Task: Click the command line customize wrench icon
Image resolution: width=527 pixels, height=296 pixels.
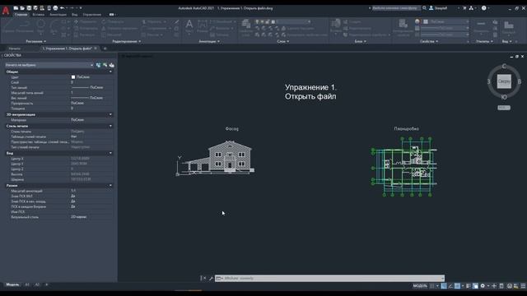Action: click(x=211, y=278)
